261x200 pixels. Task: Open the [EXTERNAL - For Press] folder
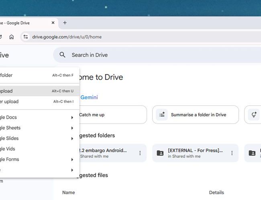tap(195, 153)
